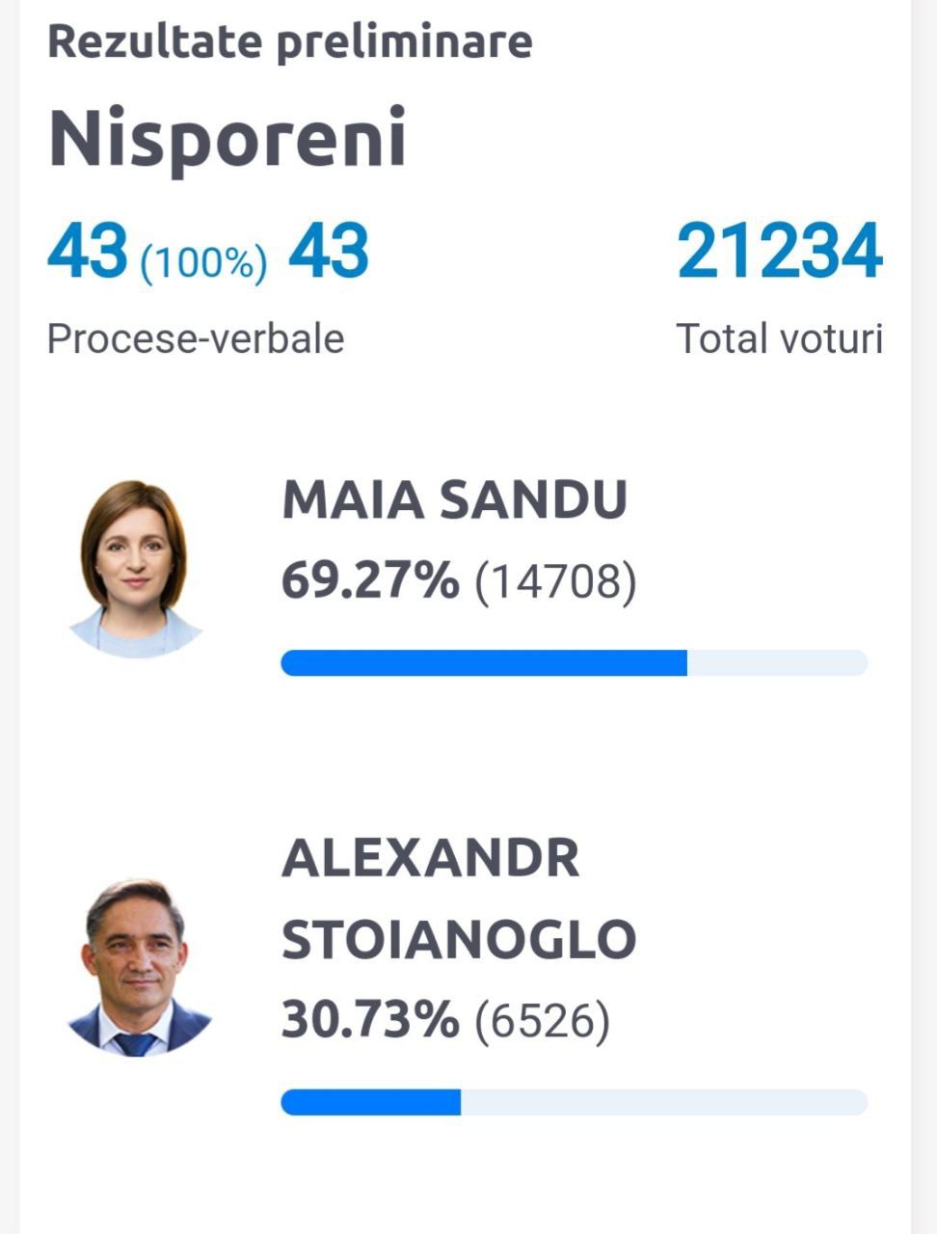
Task: Click Alexandr Stoianoglo's candidate photo
Action: click(138, 967)
